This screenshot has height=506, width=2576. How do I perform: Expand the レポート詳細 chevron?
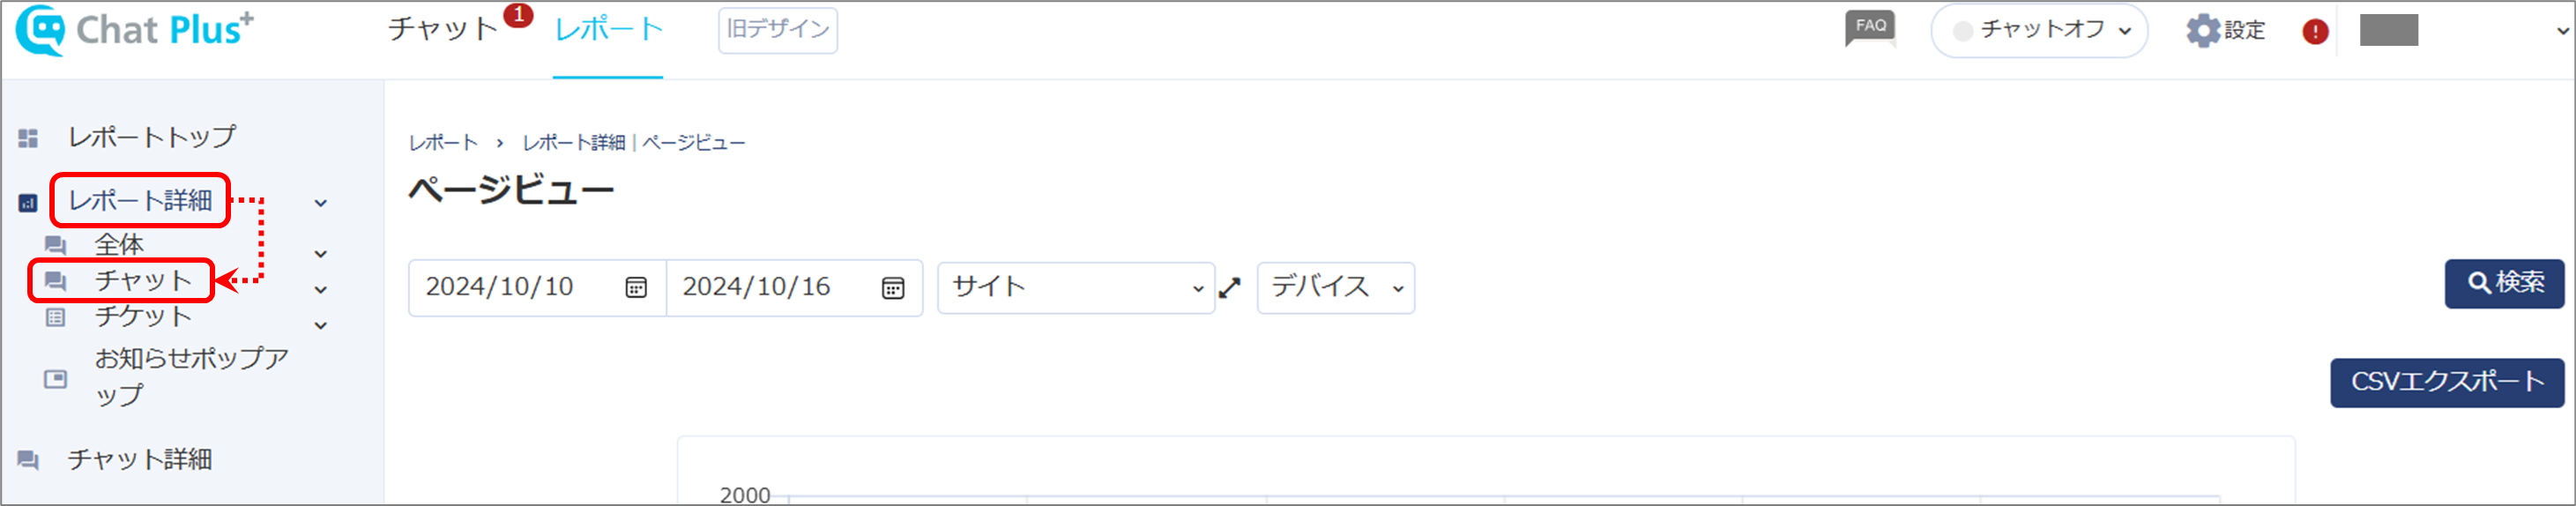click(x=321, y=203)
